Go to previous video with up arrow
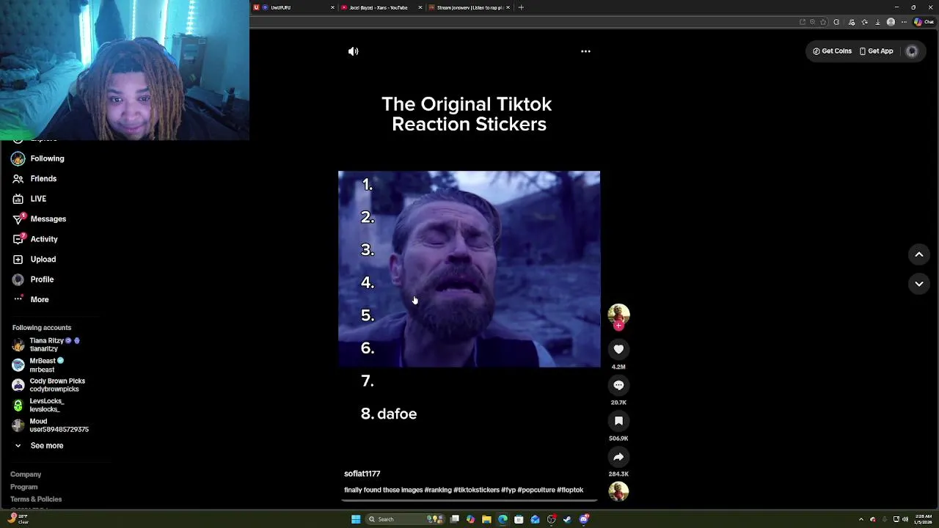939x528 pixels. [x=918, y=254]
